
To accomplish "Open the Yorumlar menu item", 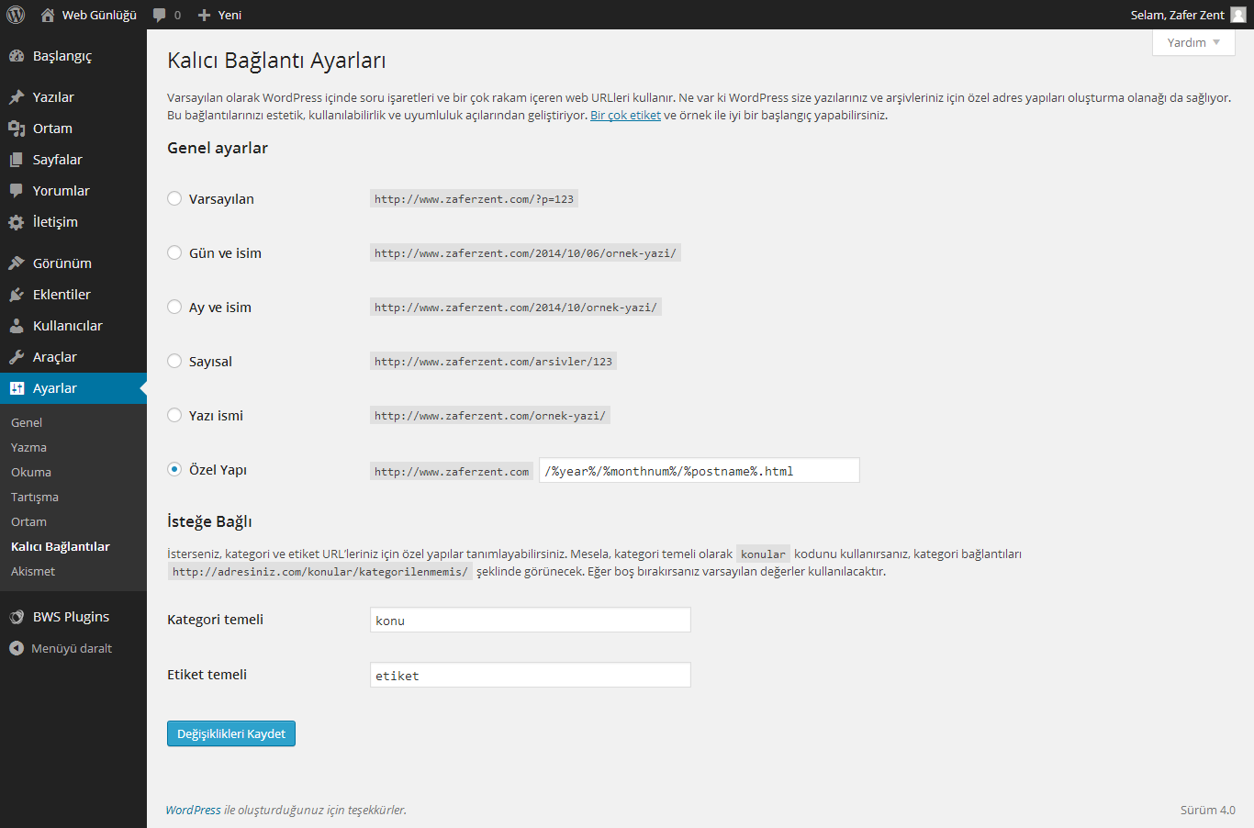I will [x=73, y=191].
